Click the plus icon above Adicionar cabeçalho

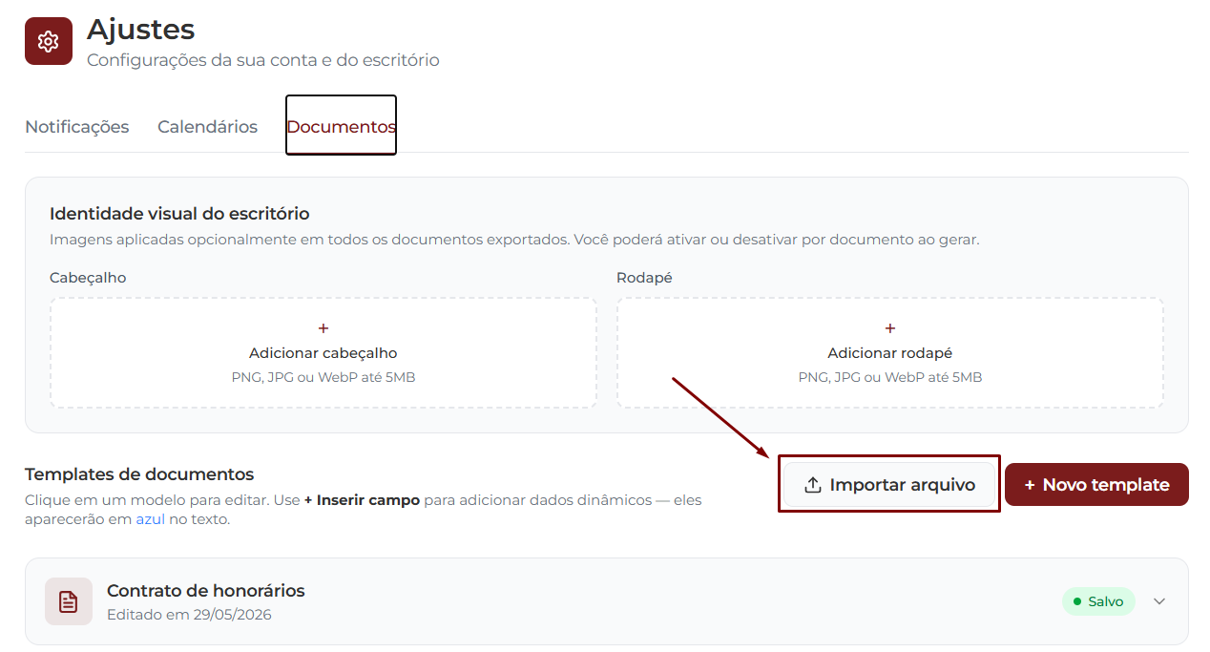coord(323,328)
